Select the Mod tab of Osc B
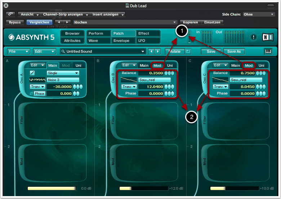This screenshot has height=199, width=281. (x=157, y=66)
